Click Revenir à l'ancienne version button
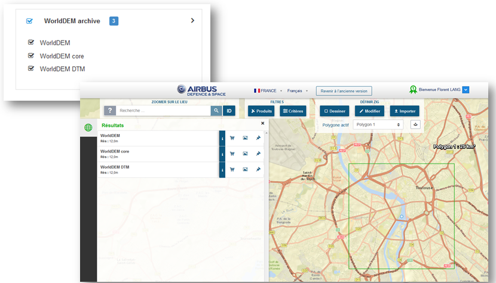This screenshot has width=496, height=283. [x=344, y=91]
